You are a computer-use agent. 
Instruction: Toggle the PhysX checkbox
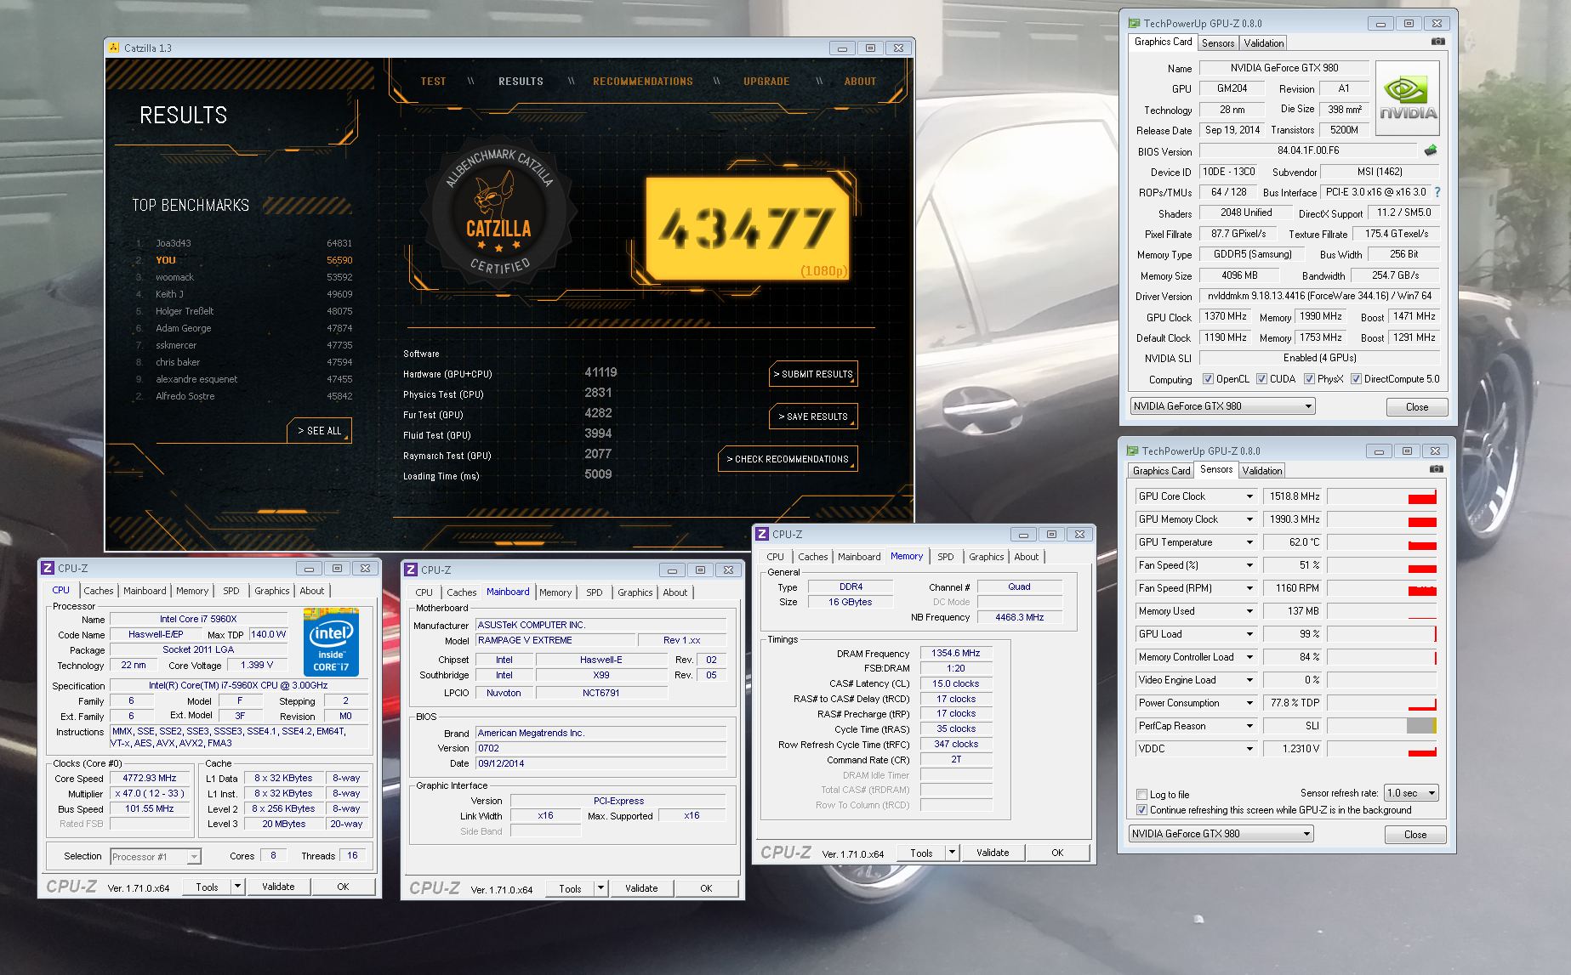(1309, 379)
